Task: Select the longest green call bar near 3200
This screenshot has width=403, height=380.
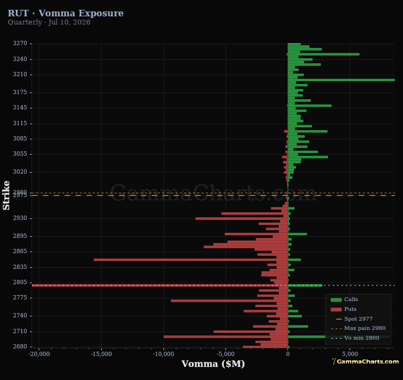Action: point(341,80)
